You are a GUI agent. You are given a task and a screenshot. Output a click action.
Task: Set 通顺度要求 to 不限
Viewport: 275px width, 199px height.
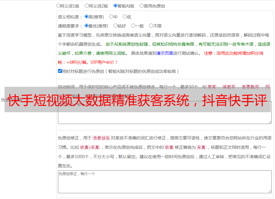pyautogui.click(x=151, y=26)
